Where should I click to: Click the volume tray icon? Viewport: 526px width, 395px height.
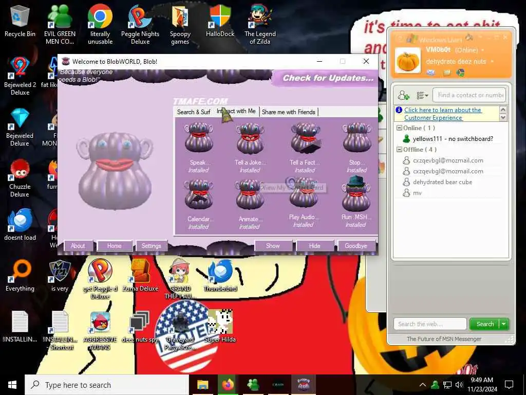pos(459,385)
